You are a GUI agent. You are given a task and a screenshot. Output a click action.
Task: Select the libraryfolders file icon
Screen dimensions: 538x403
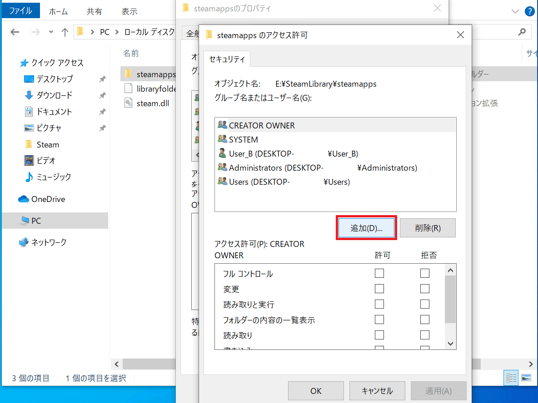(128, 88)
